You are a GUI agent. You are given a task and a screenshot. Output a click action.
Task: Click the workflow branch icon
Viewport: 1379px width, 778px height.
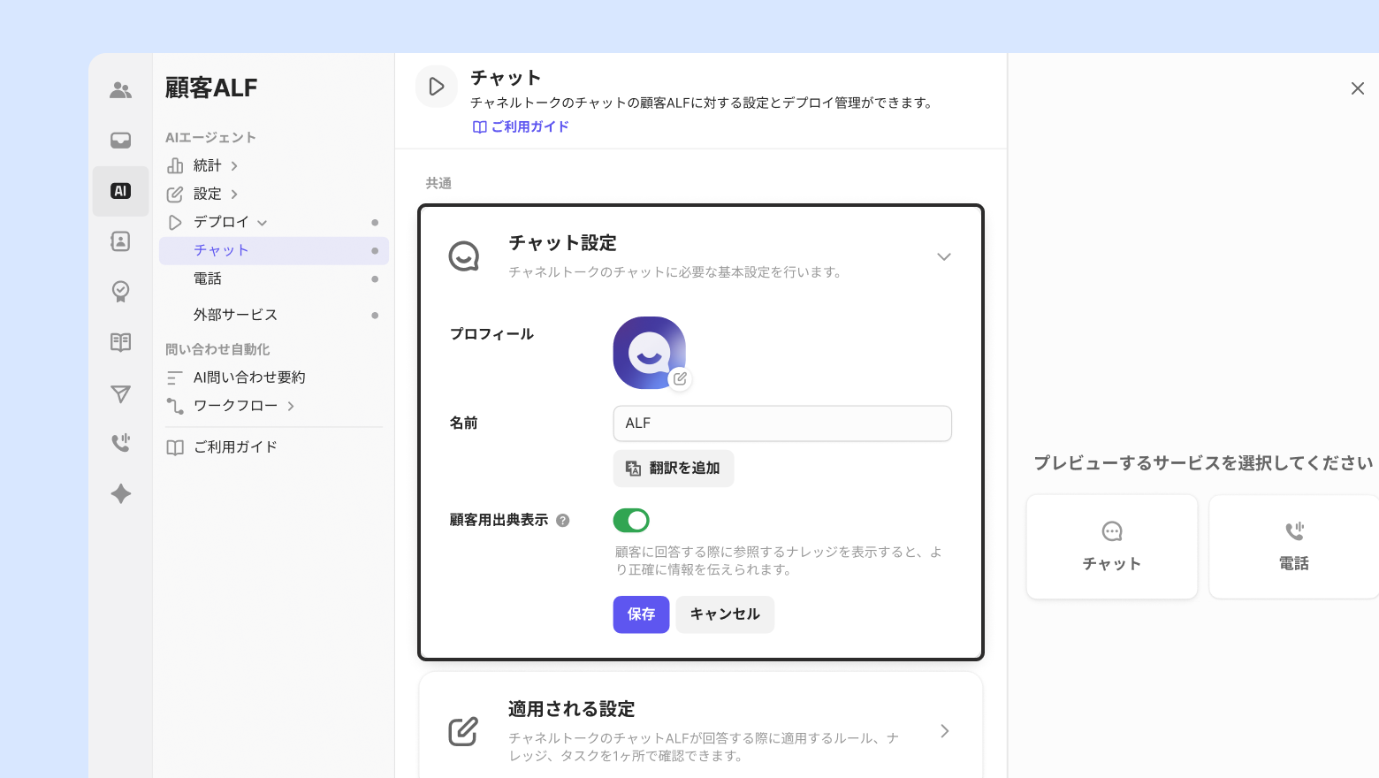175,406
